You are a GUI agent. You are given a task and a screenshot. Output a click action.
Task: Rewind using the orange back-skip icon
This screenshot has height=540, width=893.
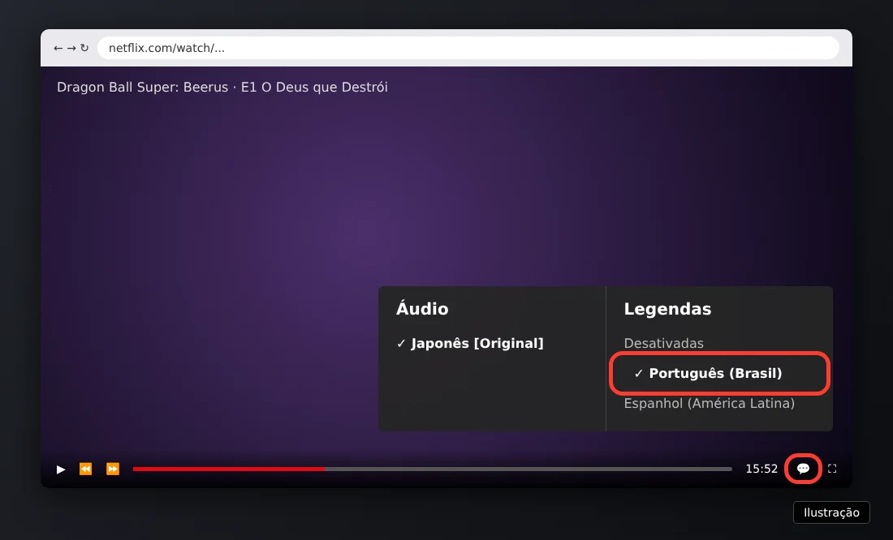click(x=85, y=469)
